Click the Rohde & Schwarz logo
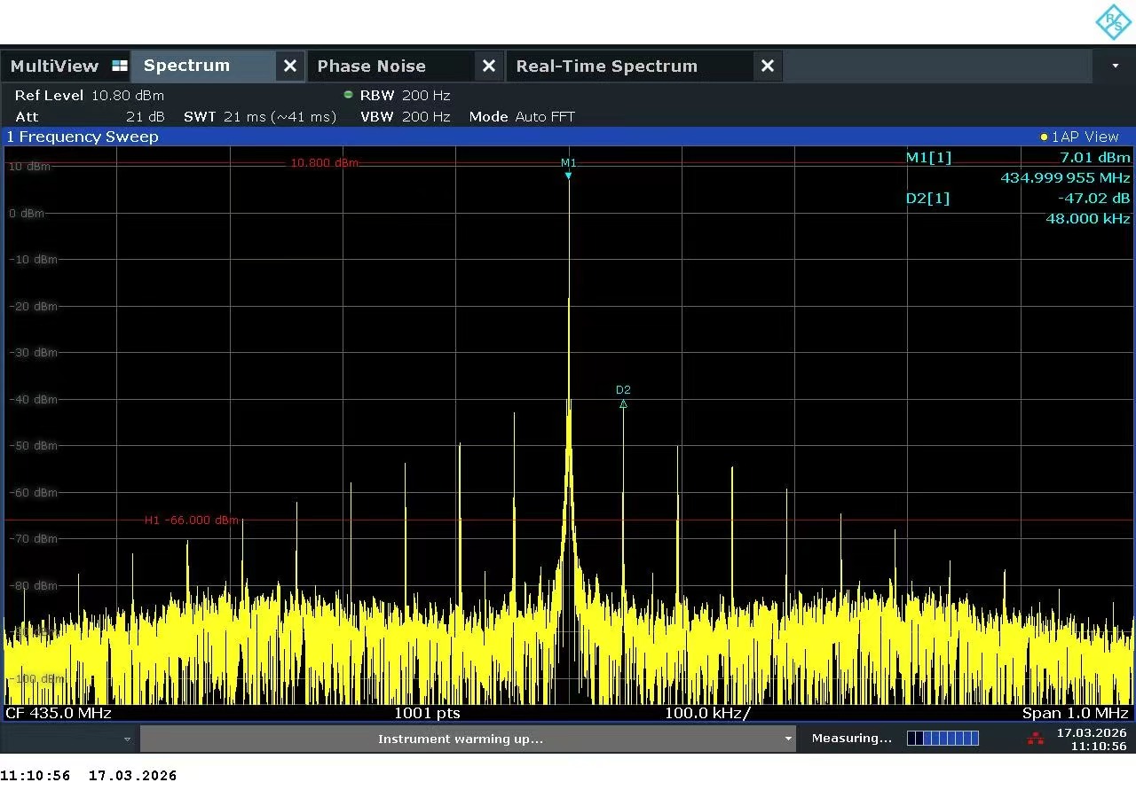1136x798 pixels. 1113,22
